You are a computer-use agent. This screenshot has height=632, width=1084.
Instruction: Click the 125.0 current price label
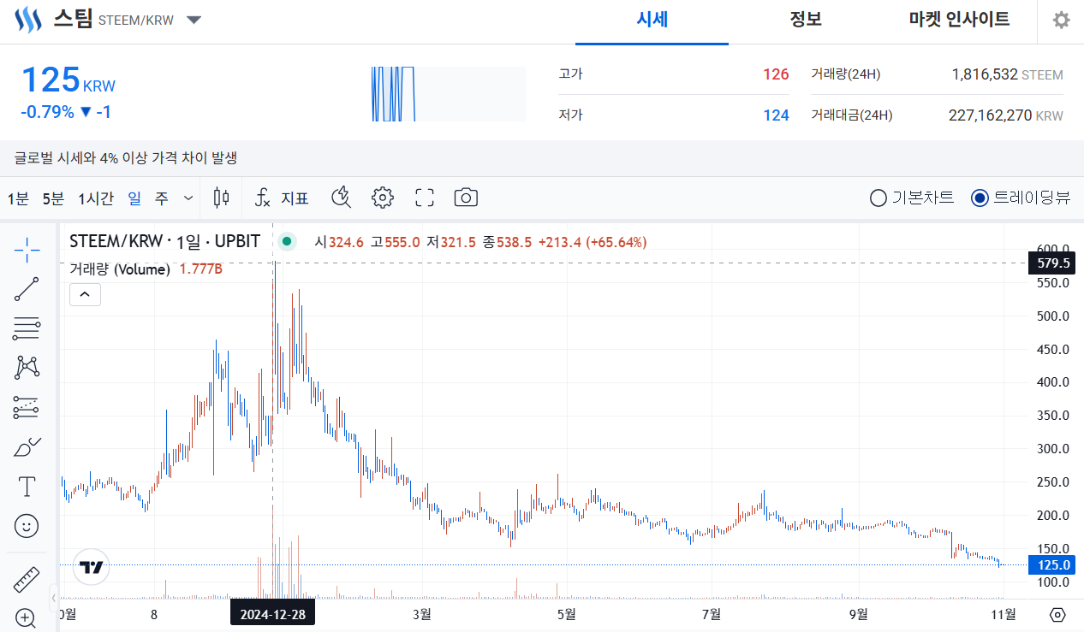[1051, 564]
